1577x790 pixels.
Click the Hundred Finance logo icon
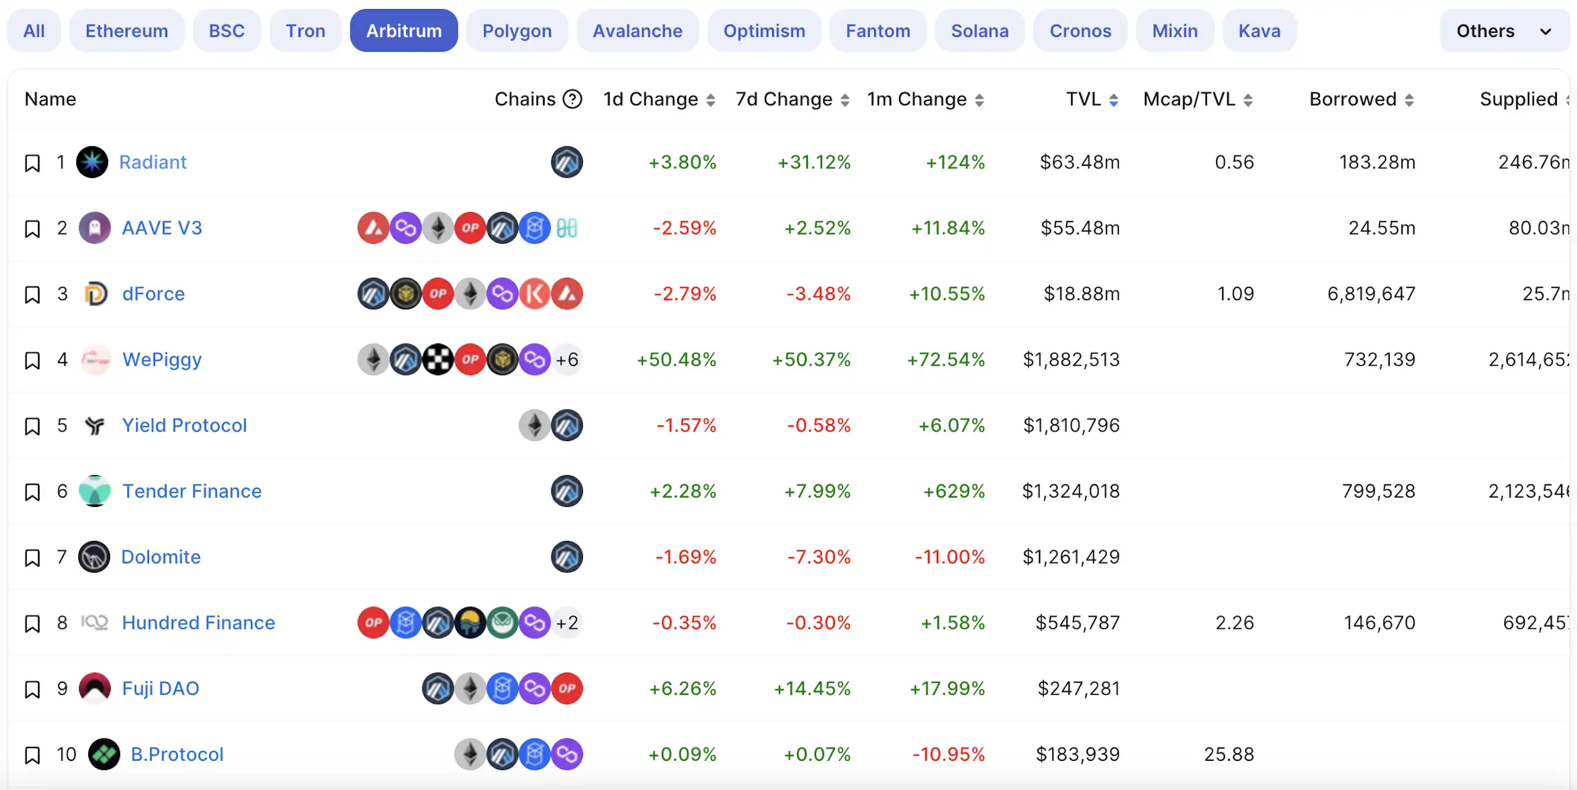[95, 622]
